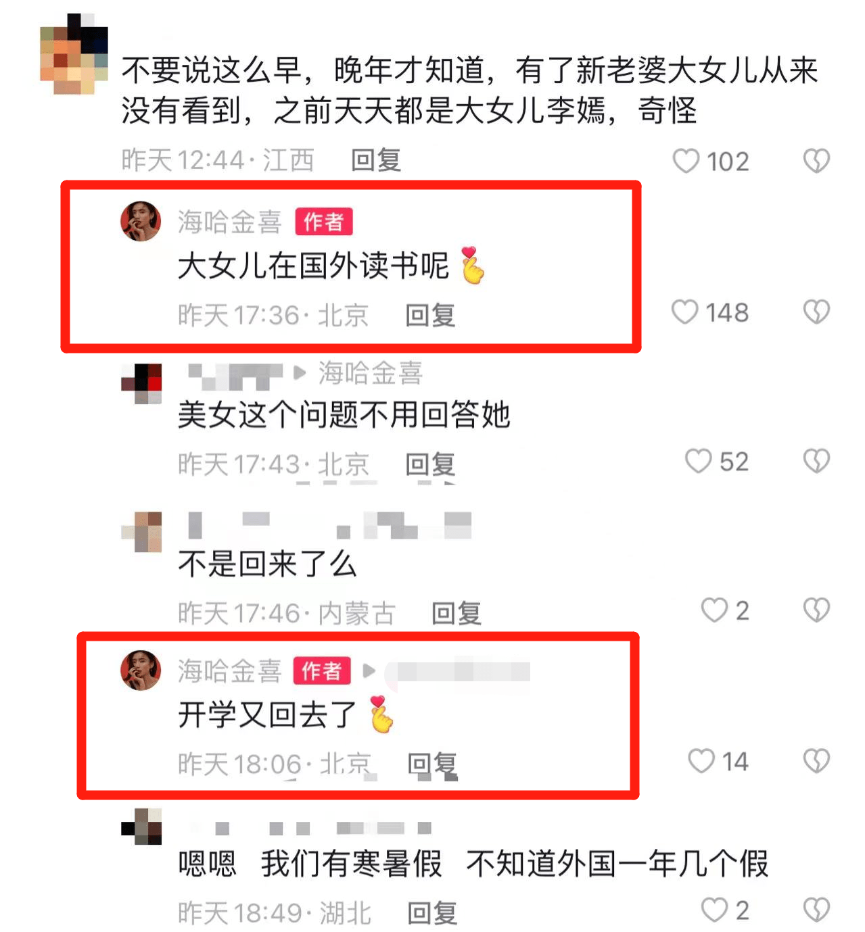Like the 大女儿在国外读书呢 author reply

pyautogui.click(x=684, y=312)
